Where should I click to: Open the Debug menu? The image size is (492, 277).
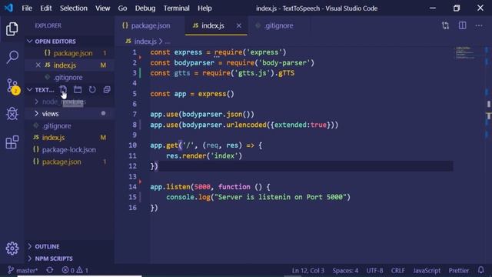coord(145,8)
